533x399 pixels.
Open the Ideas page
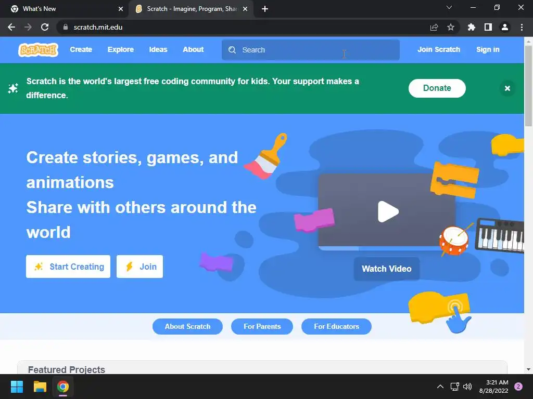(x=158, y=49)
